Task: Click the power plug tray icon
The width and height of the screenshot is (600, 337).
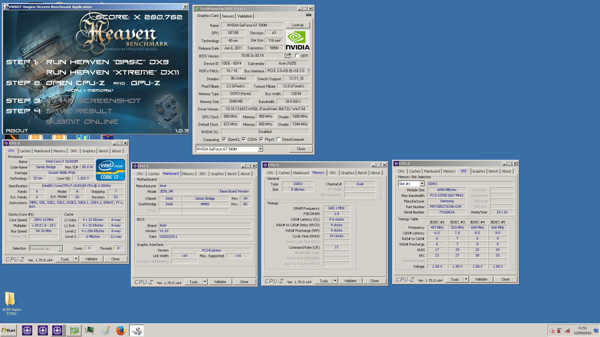Action: pyautogui.click(x=559, y=331)
